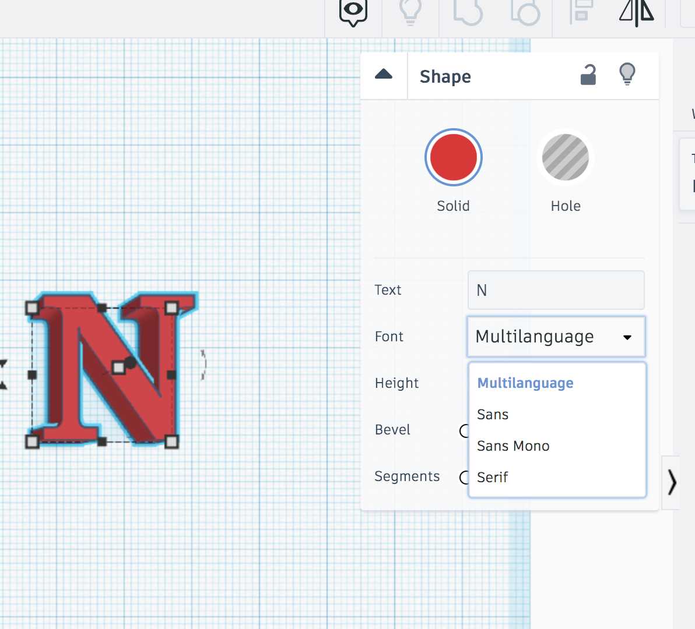Click the Mirror toolbar icon

point(637,12)
